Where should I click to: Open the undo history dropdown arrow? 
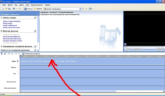pyautogui.click(x=16, y=9)
